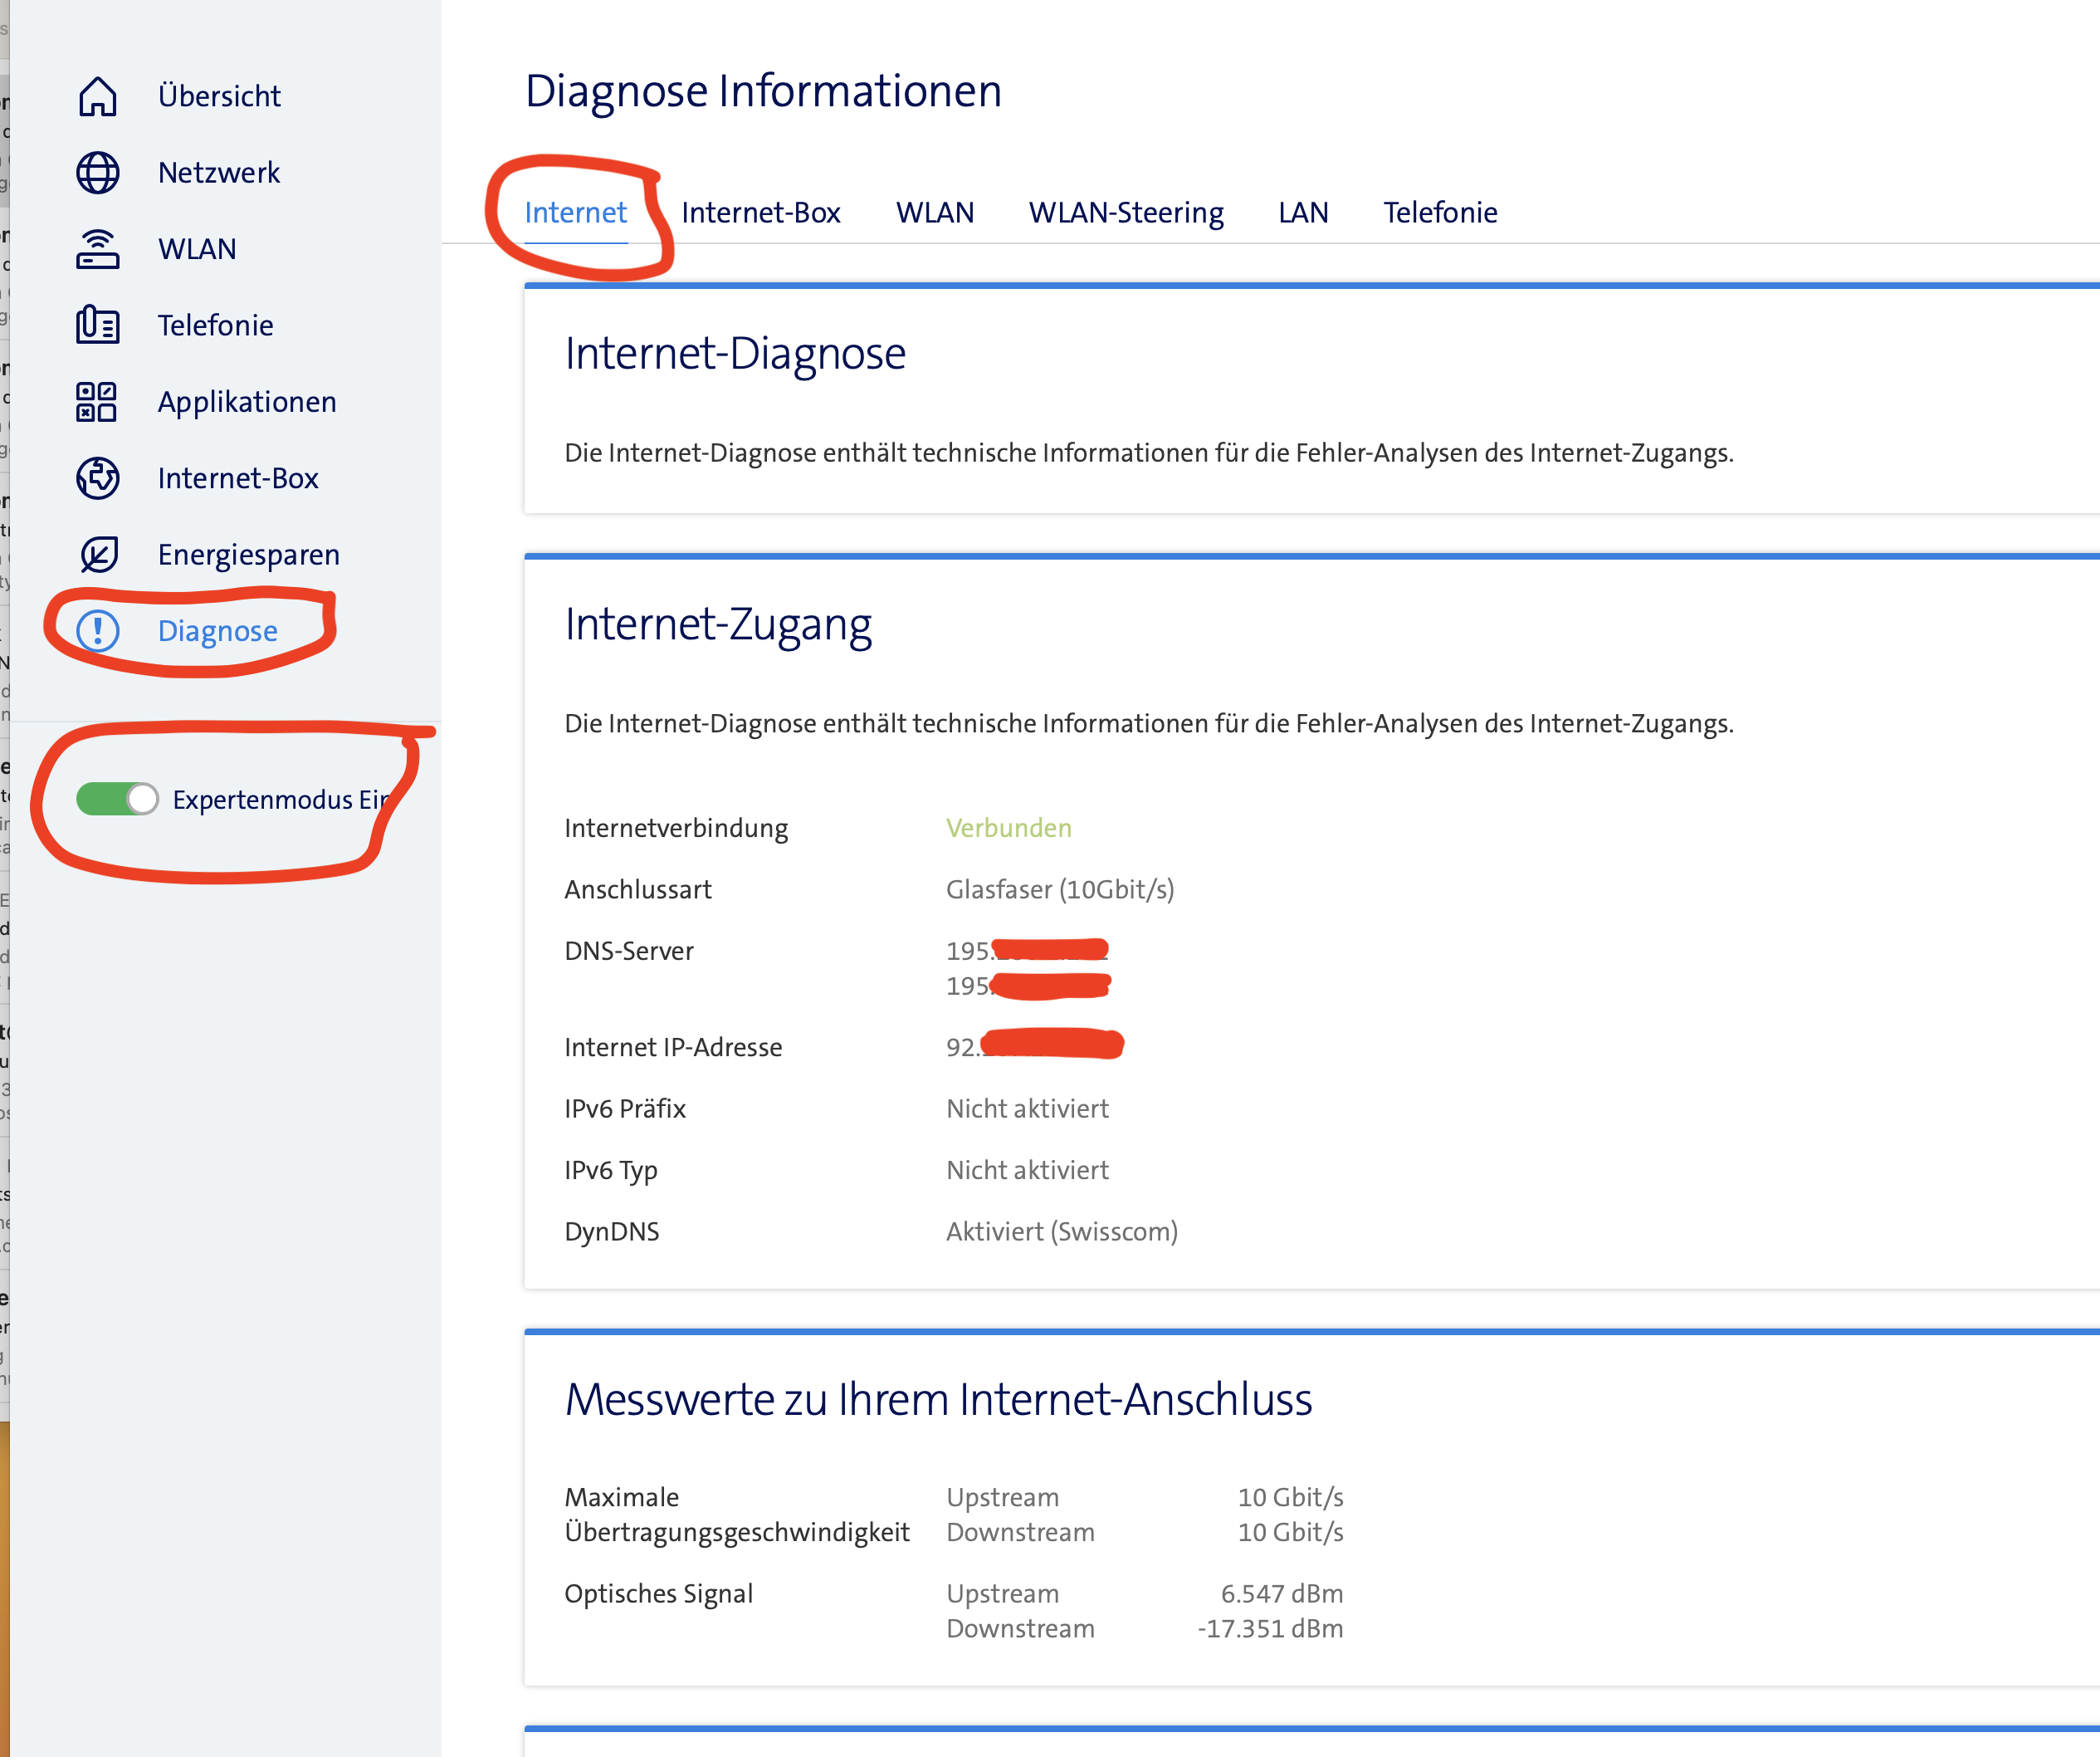
Task: Switch to the Telefonie tab
Action: (x=1439, y=213)
